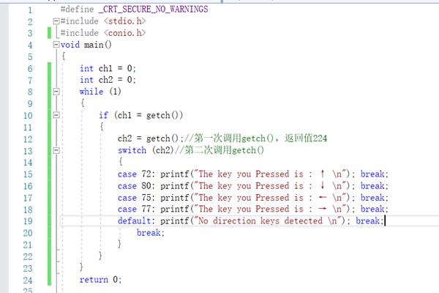439x293 pixels.
Task: Click the opening brace on line 5
Action: 64,56
